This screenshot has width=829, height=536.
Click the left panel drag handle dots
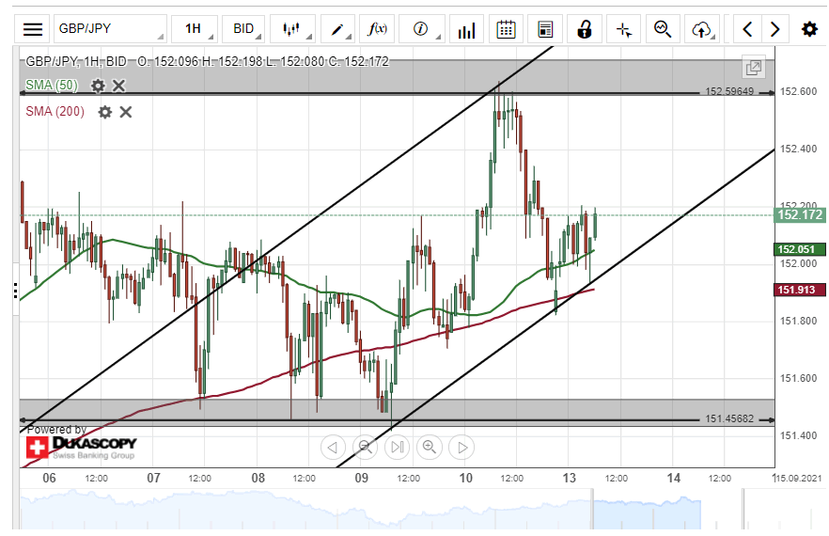(x=15, y=291)
